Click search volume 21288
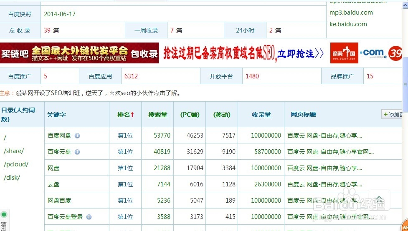This screenshot has height=231, width=408. coord(162,168)
